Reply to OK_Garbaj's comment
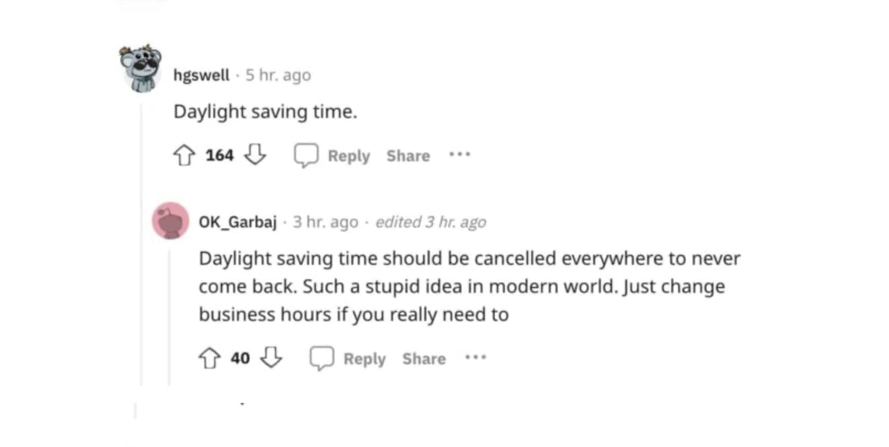Viewport: 889px width, 447px height. pos(348,359)
